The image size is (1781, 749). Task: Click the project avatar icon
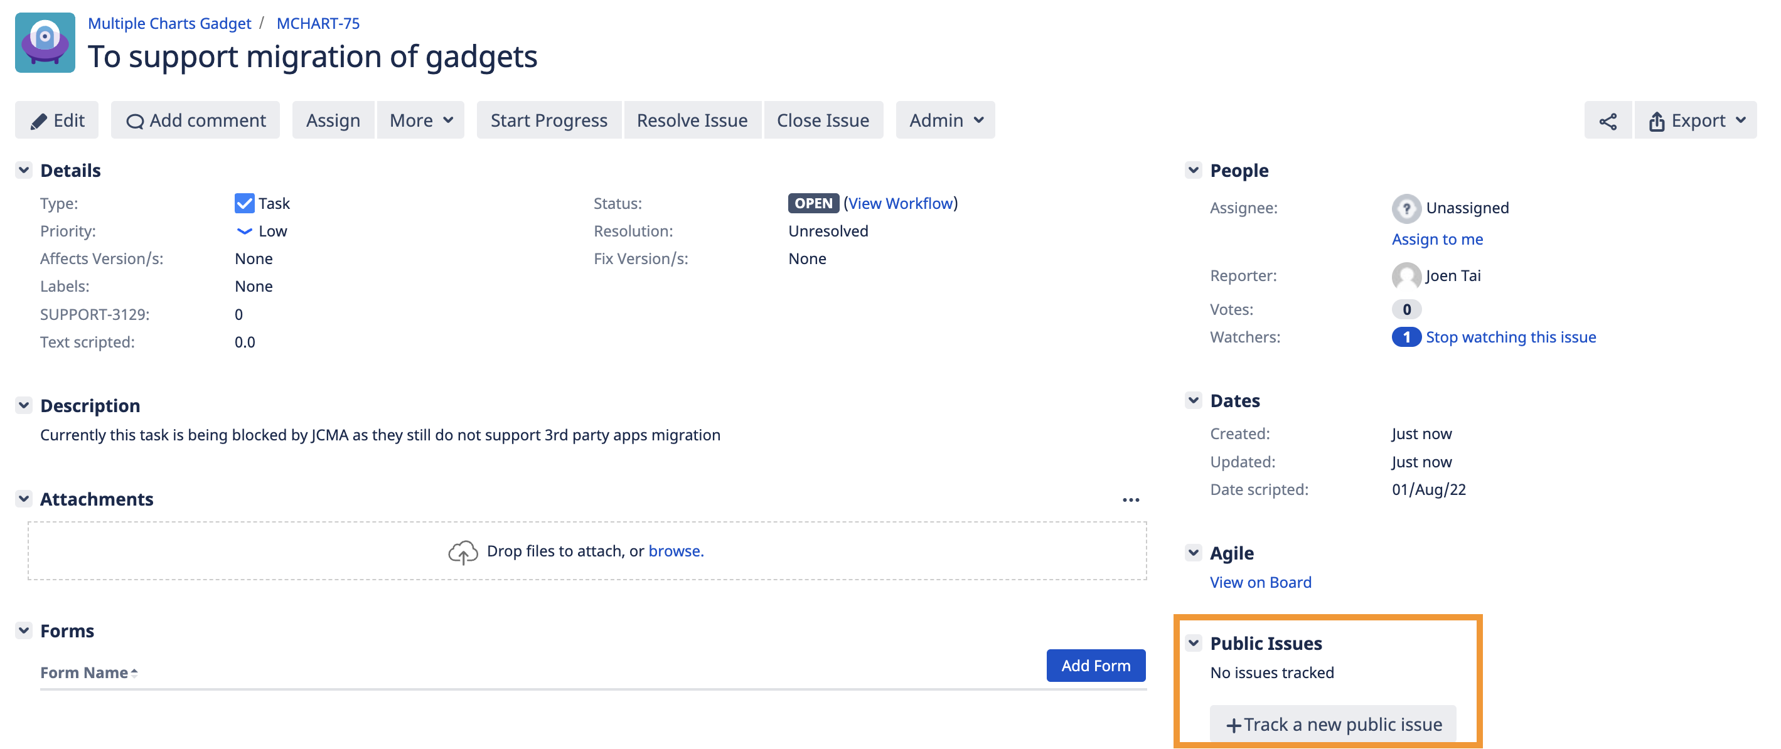tap(45, 42)
